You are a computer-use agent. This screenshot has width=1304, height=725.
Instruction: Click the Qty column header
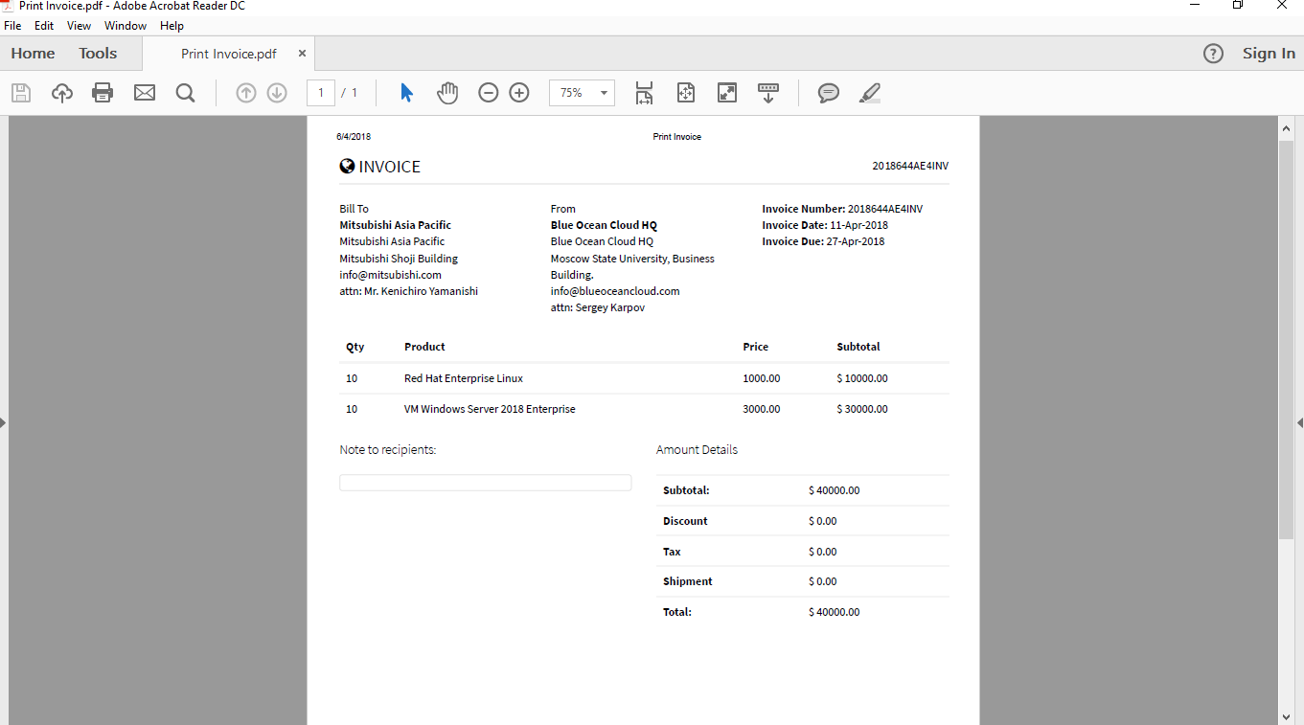[x=355, y=347]
